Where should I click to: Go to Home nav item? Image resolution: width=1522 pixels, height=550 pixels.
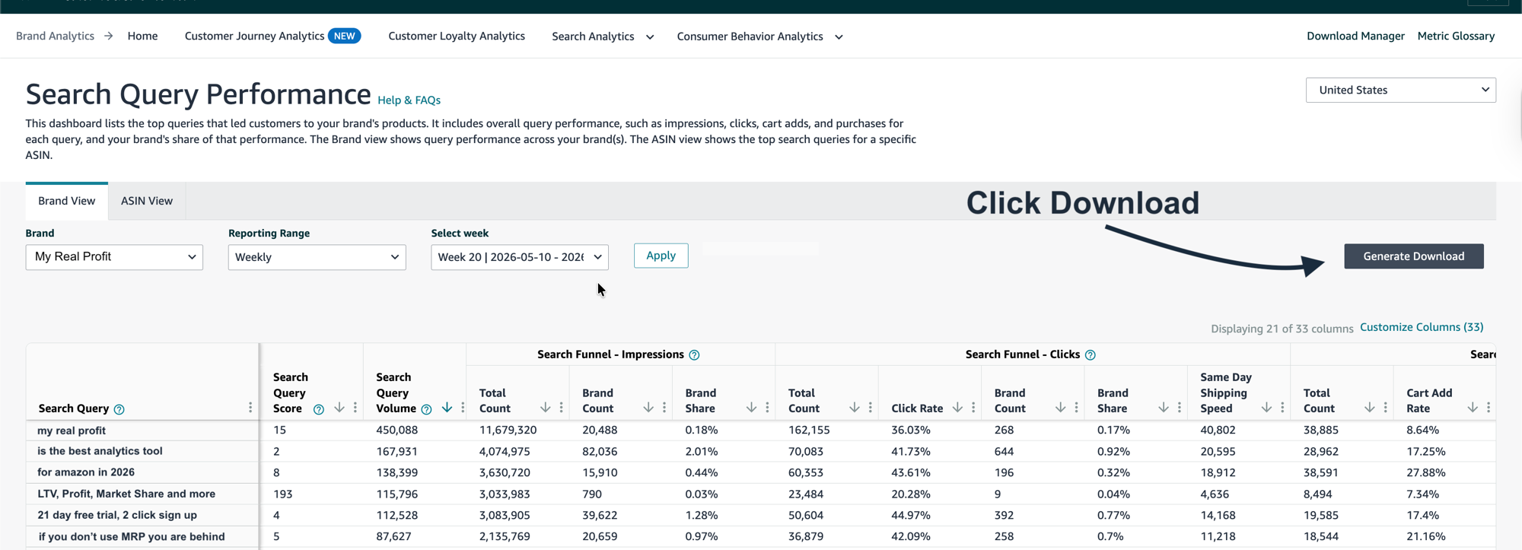142,36
